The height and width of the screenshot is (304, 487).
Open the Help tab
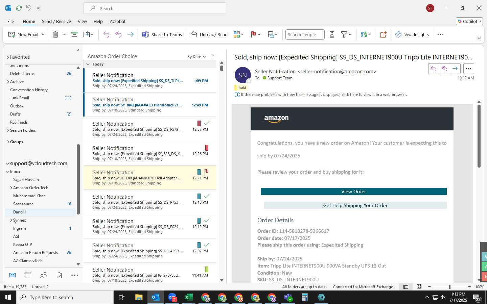coord(98,21)
